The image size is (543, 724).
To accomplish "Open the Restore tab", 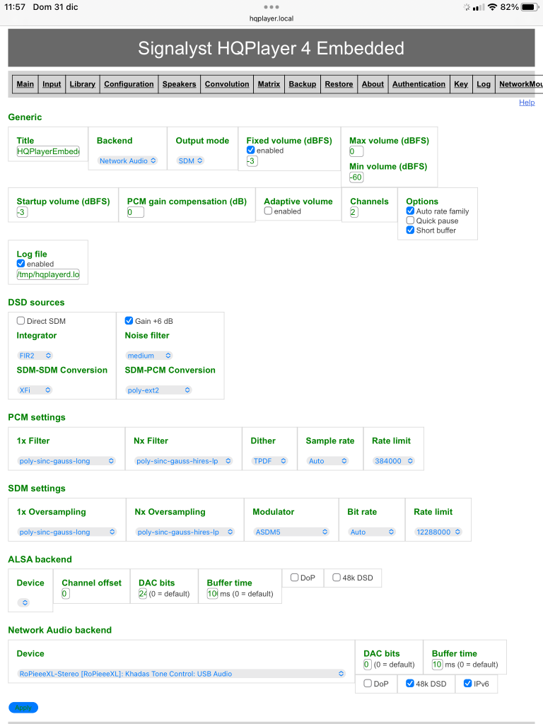I will coord(339,84).
